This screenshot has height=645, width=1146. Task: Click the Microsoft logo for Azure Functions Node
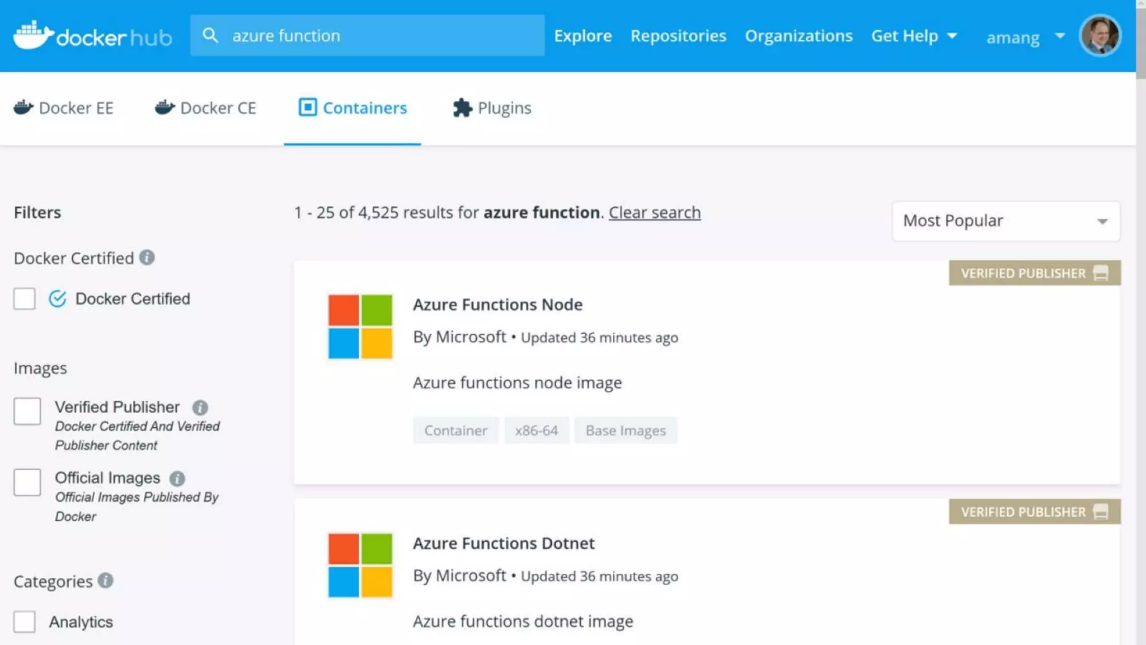(x=360, y=326)
